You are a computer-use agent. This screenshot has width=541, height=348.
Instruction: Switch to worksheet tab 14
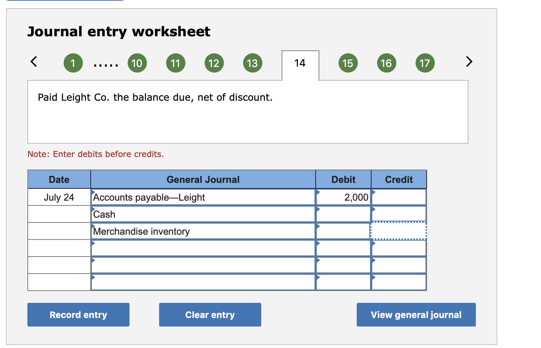pos(300,63)
